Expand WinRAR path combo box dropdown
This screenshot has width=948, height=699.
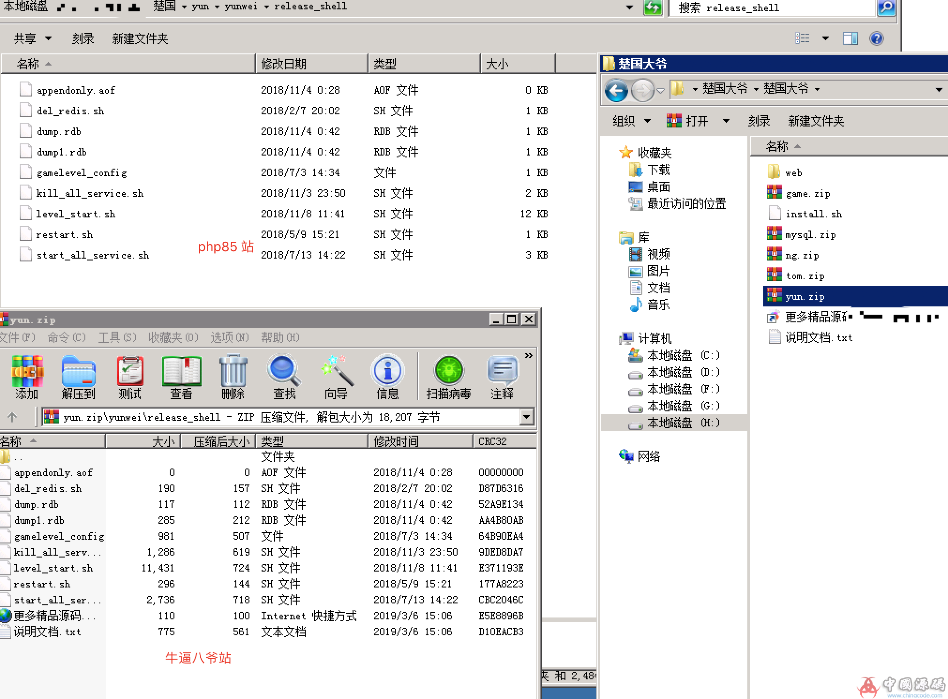[x=527, y=416]
